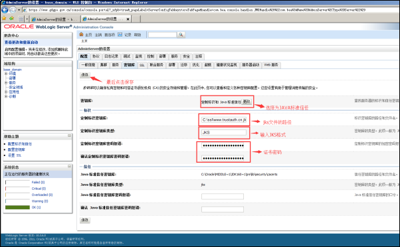Click the Record icon in console toolbar
400x247 pixels.
(120, 35)
